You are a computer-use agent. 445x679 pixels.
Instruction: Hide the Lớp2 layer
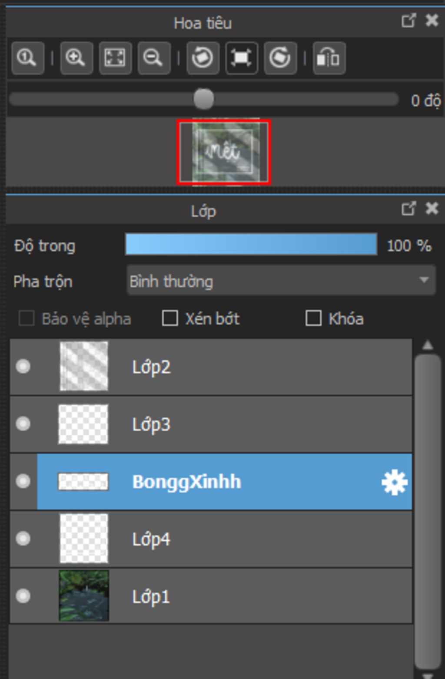tap(23, 366)
